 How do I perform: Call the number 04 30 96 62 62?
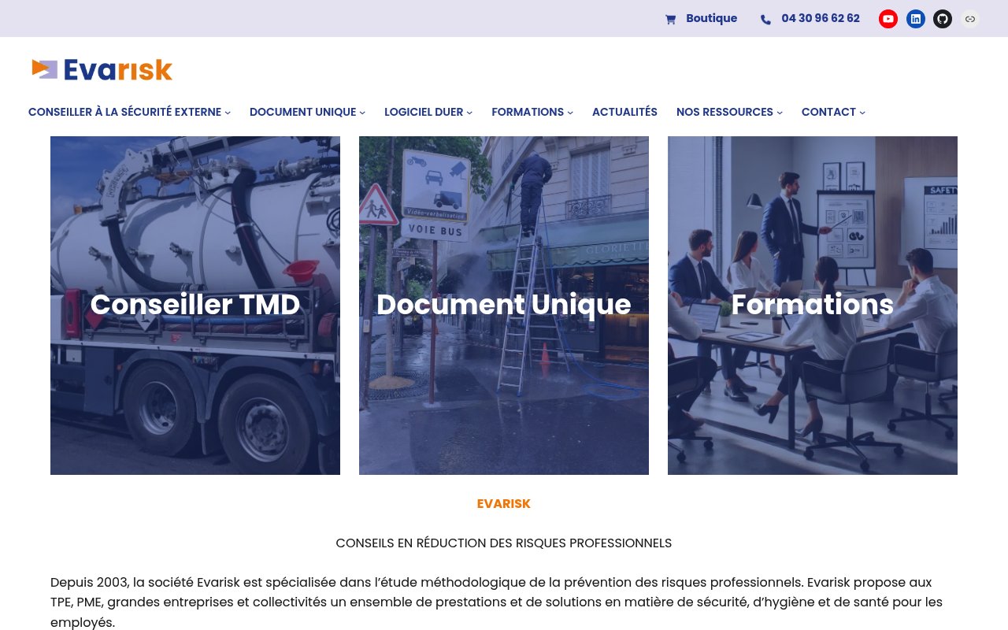(x=821, y=18)
